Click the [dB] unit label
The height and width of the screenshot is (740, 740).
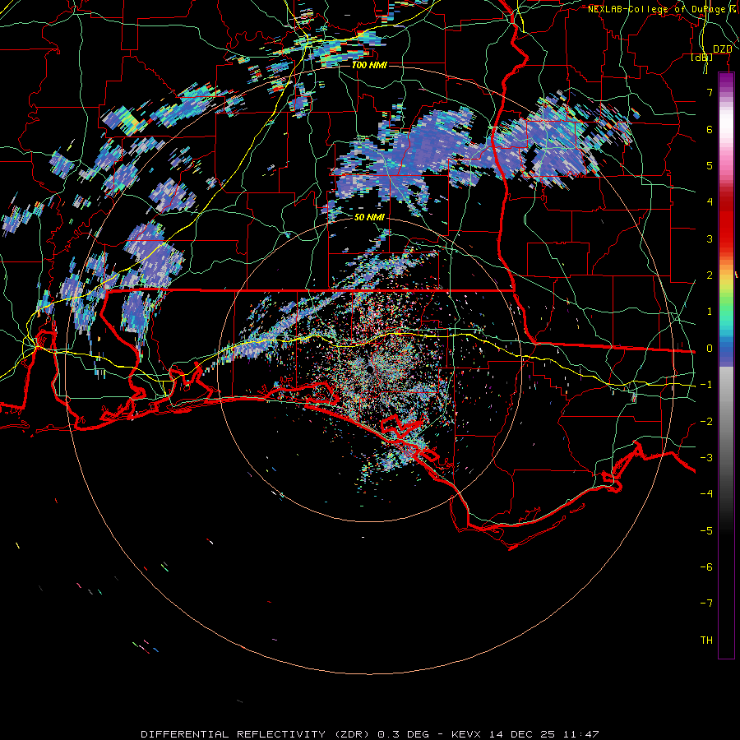pos(702,57)
